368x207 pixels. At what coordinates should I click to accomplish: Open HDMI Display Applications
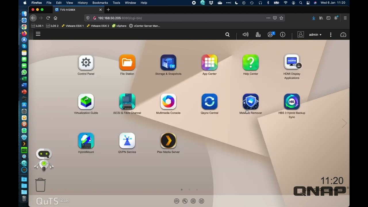[292, 62]
